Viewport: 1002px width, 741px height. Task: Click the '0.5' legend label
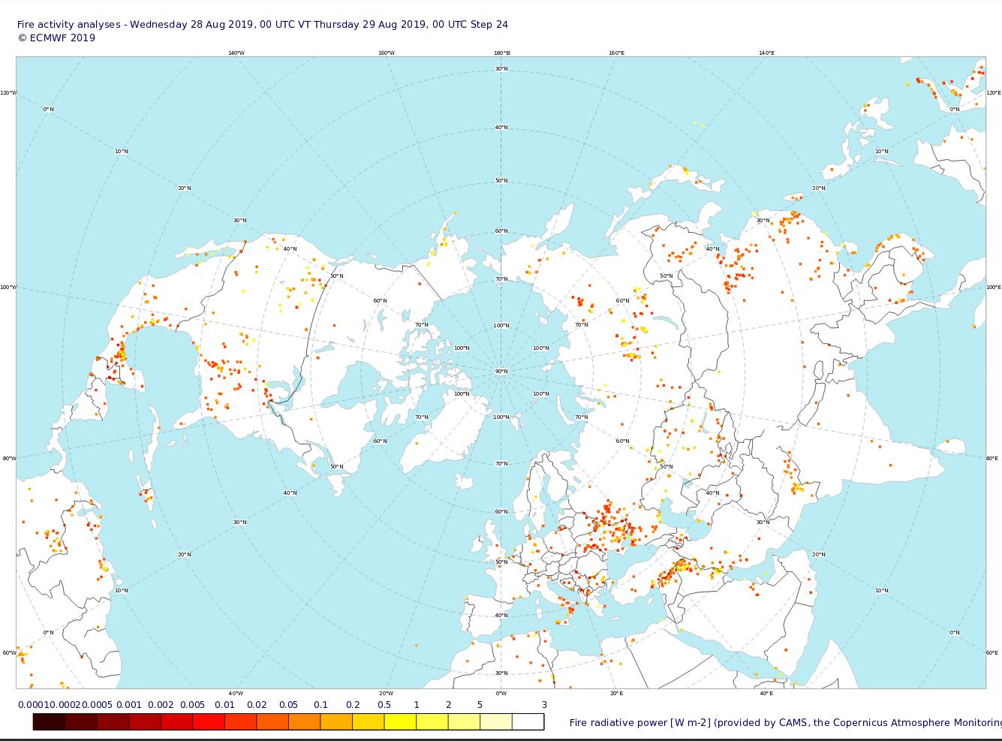pos(384,705)
